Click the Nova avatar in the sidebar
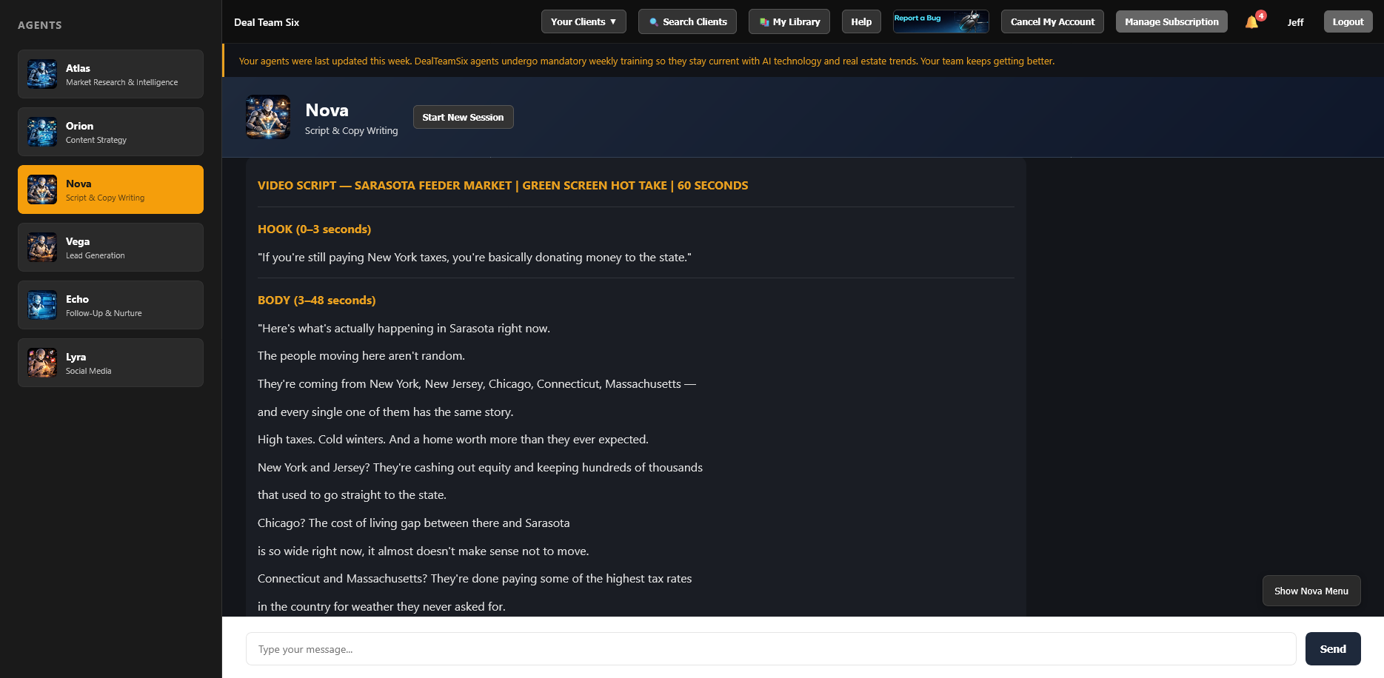The height and width of the screenshot is (678, 1384). pyautogui.click(x=42, y=189)
